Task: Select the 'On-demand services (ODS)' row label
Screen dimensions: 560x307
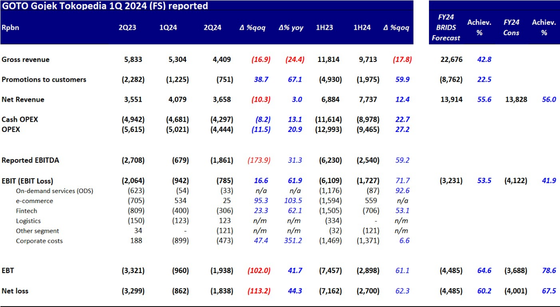Action: pyautogui.click(x=55, y=191)
